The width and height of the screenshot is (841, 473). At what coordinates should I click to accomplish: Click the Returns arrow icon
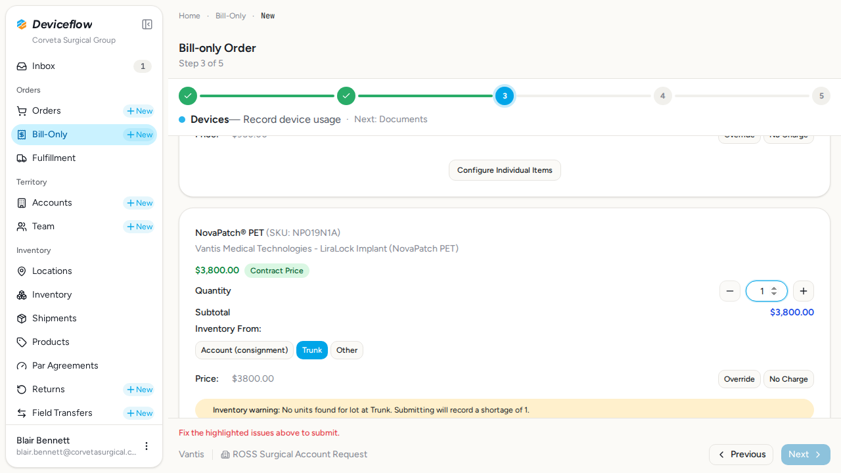[x=22, y=390]
